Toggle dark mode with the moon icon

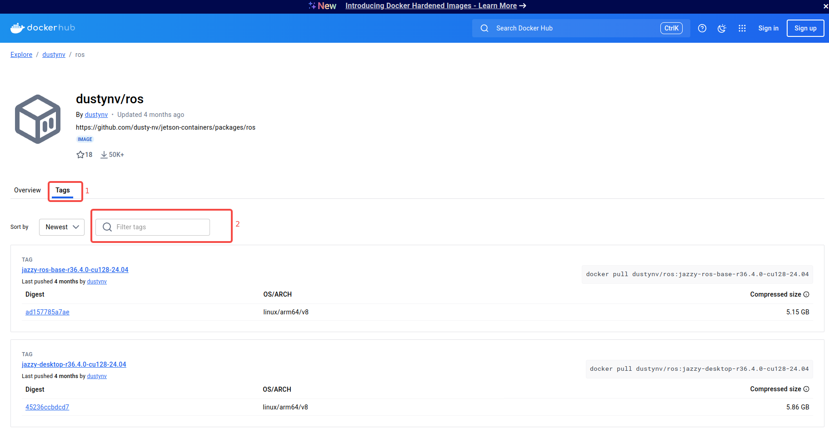coord(722,28)
